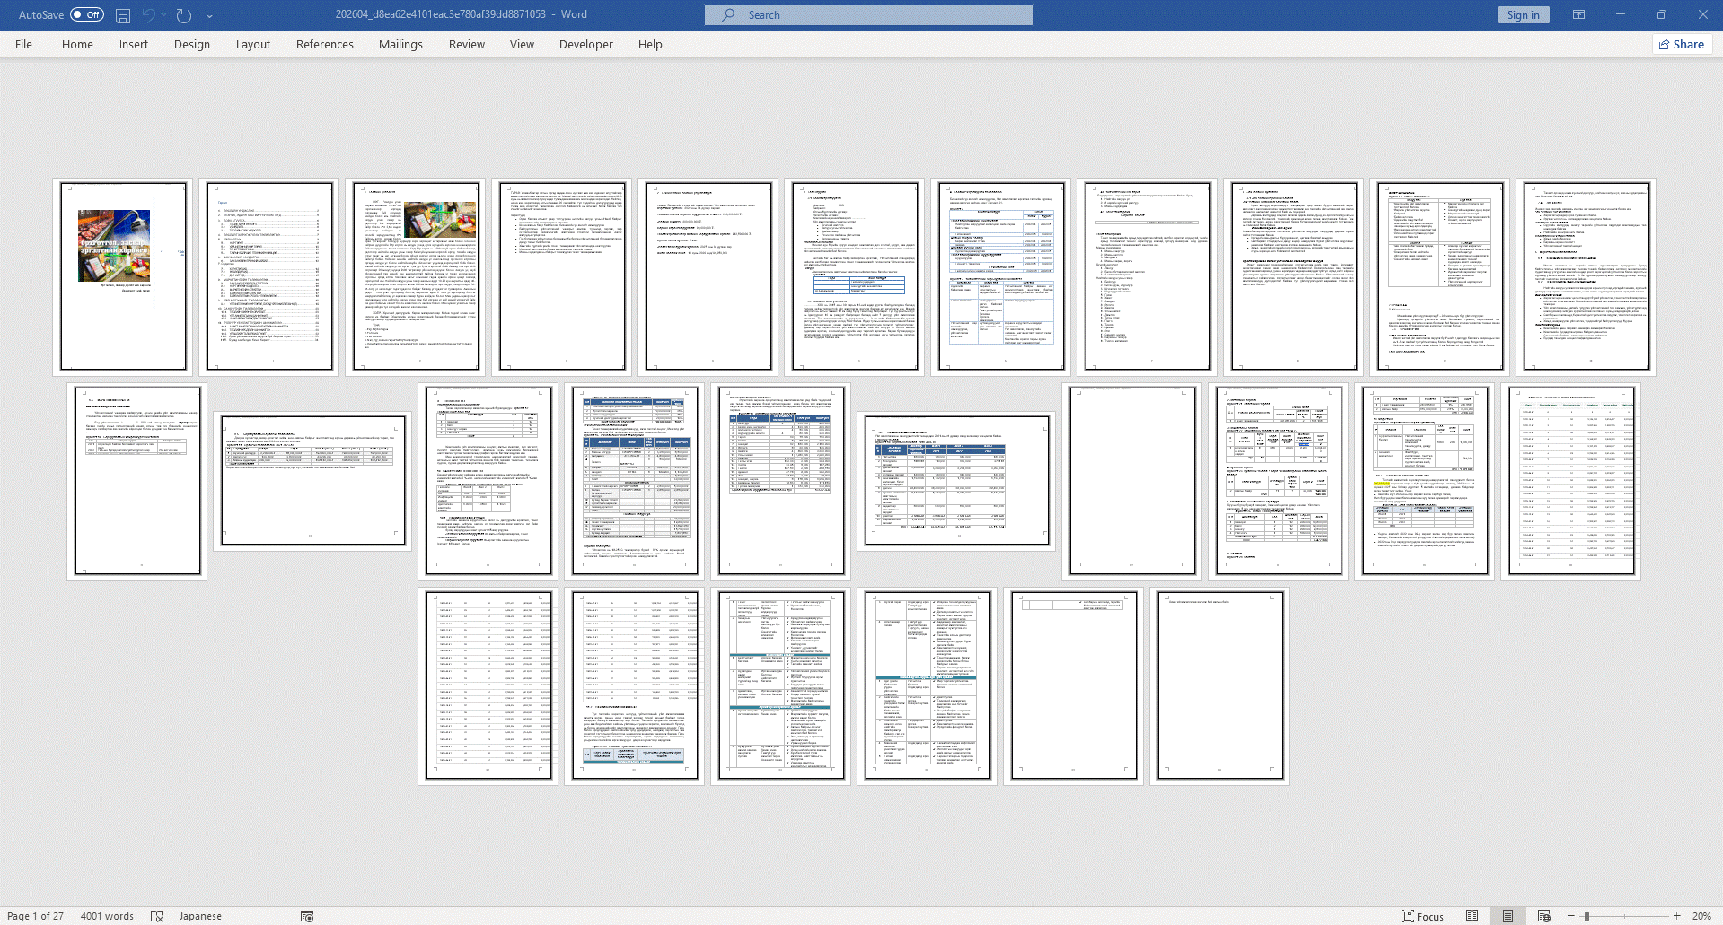Switch to Web Layout view

pyautogui.click(x=1543, y=916)
